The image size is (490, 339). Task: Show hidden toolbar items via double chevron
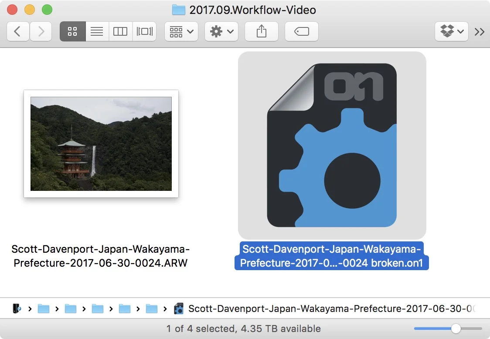click(x=480, y=31)
